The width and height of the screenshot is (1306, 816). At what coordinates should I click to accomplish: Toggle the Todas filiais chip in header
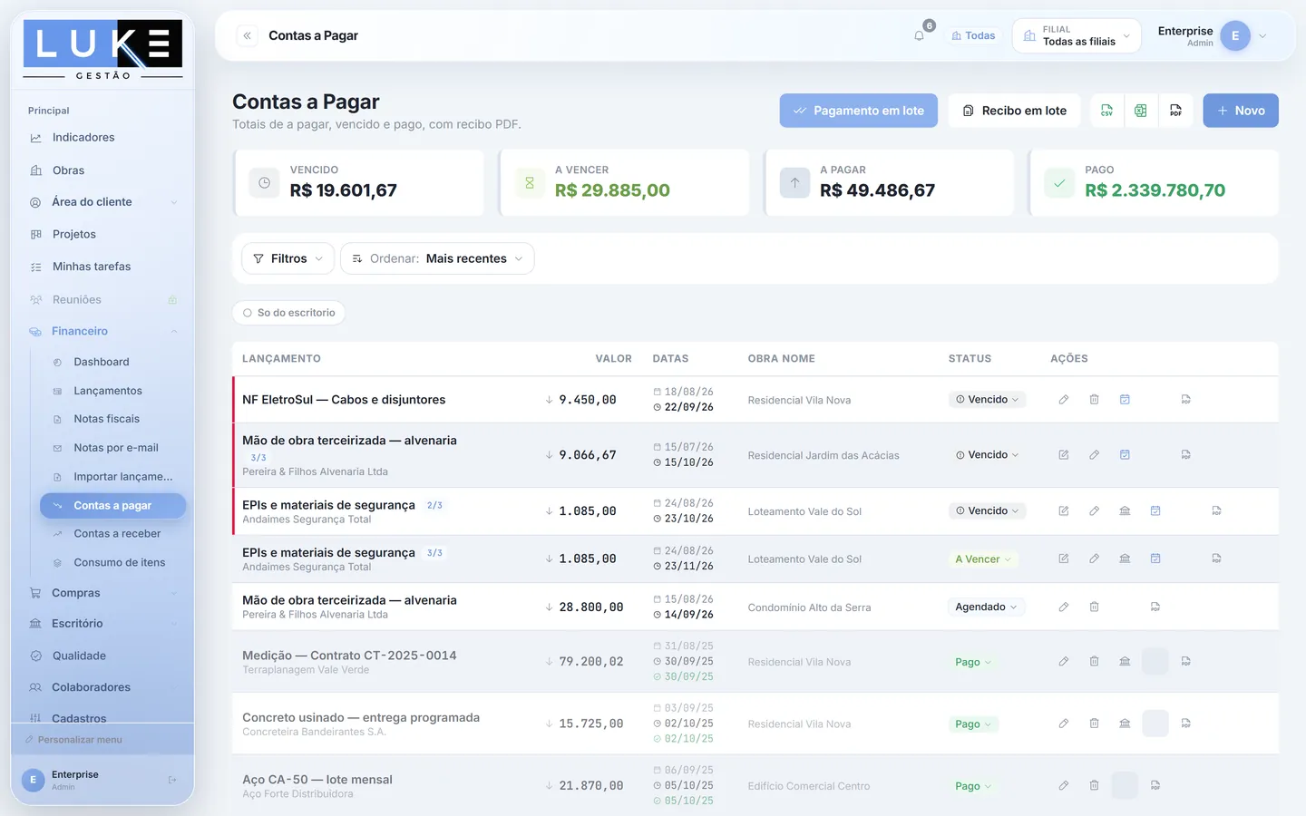[973, 35]
